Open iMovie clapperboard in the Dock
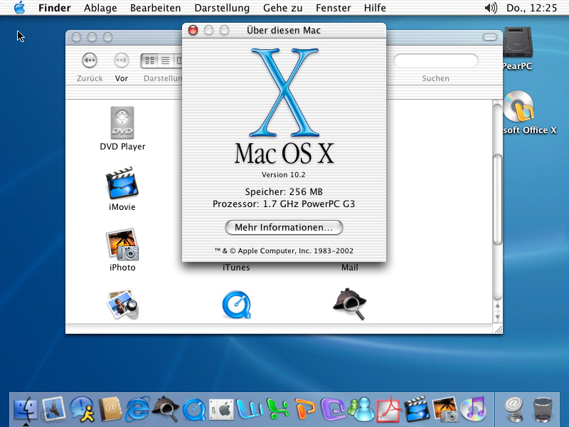 coord(417,408)
